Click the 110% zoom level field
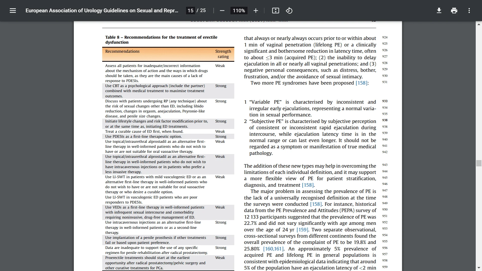The image size is (482, 271). pos(239,11)
